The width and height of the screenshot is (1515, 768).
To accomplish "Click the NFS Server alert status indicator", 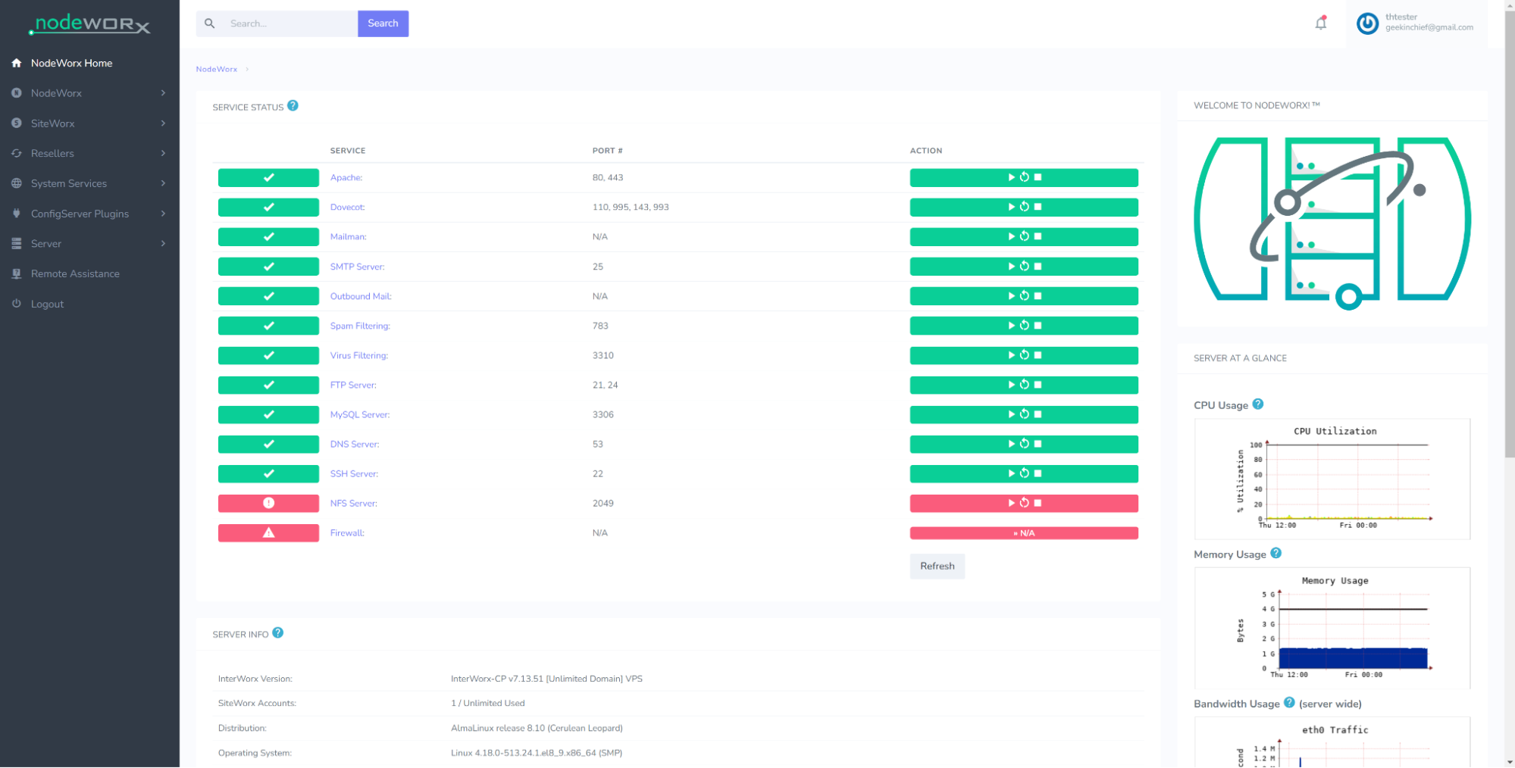I will click(268, 503).
